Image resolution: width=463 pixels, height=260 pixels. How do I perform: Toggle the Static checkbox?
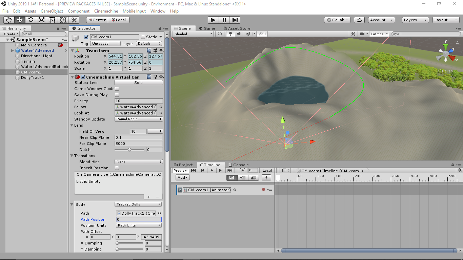[143, 37]
